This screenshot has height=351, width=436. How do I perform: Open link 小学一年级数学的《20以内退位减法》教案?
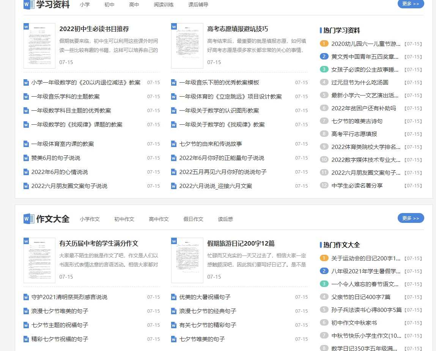(86, 83)
